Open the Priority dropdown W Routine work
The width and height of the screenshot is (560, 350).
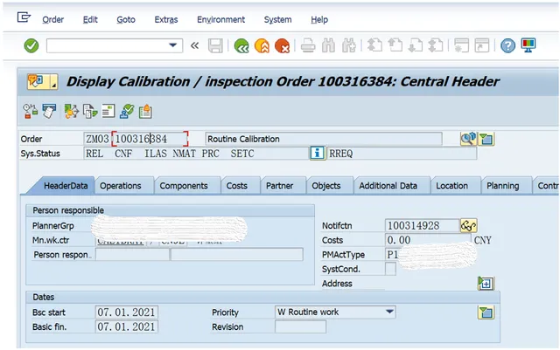[x=336, y=312]
